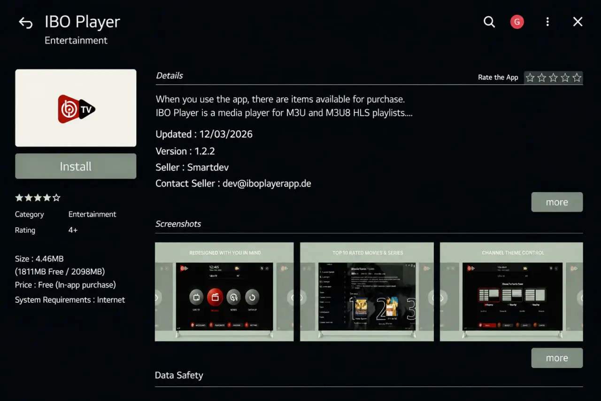This screenshot has height=401, width=601.
Task: Click the Entertainment subtitle under the title
Action: [76, 40]
